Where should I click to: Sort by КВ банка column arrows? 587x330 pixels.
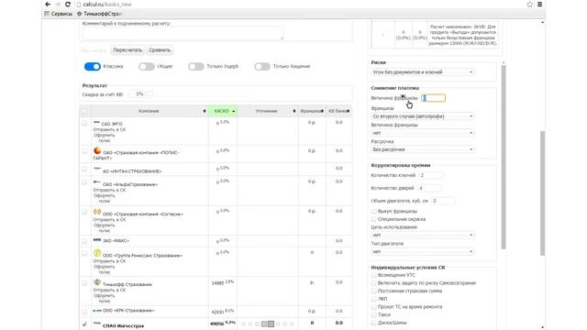tap(349, 111)
